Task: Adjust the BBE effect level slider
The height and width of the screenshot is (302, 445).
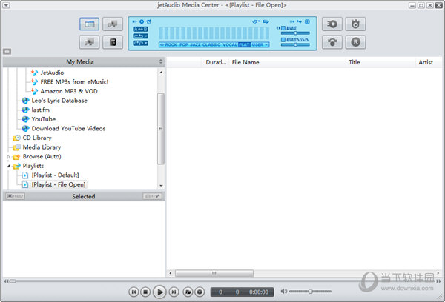Action: pos(295,33)
